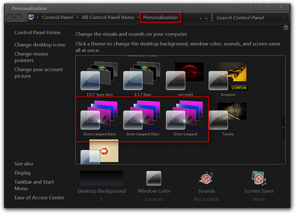Viewport: 296px width, 214px height.
Task: Click the search magnifier icon
Action: 285,17
